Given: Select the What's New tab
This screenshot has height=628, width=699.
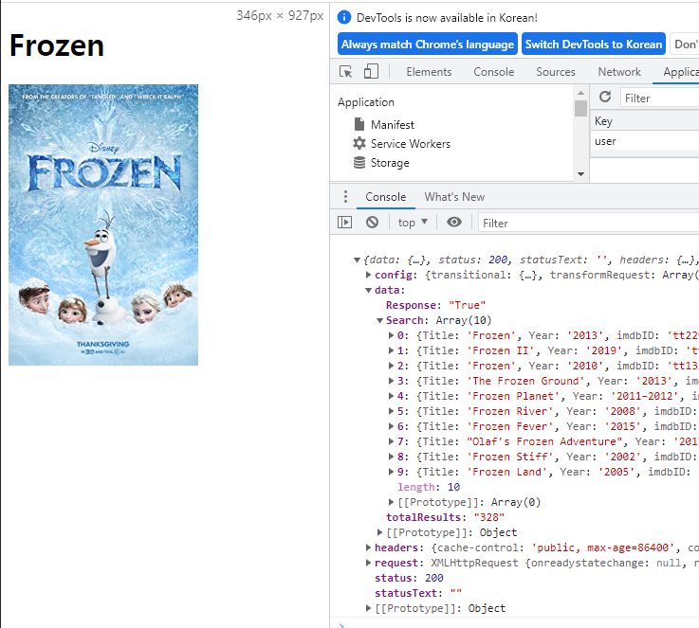Looking at the screenshot, I should (x=454, y=197).
